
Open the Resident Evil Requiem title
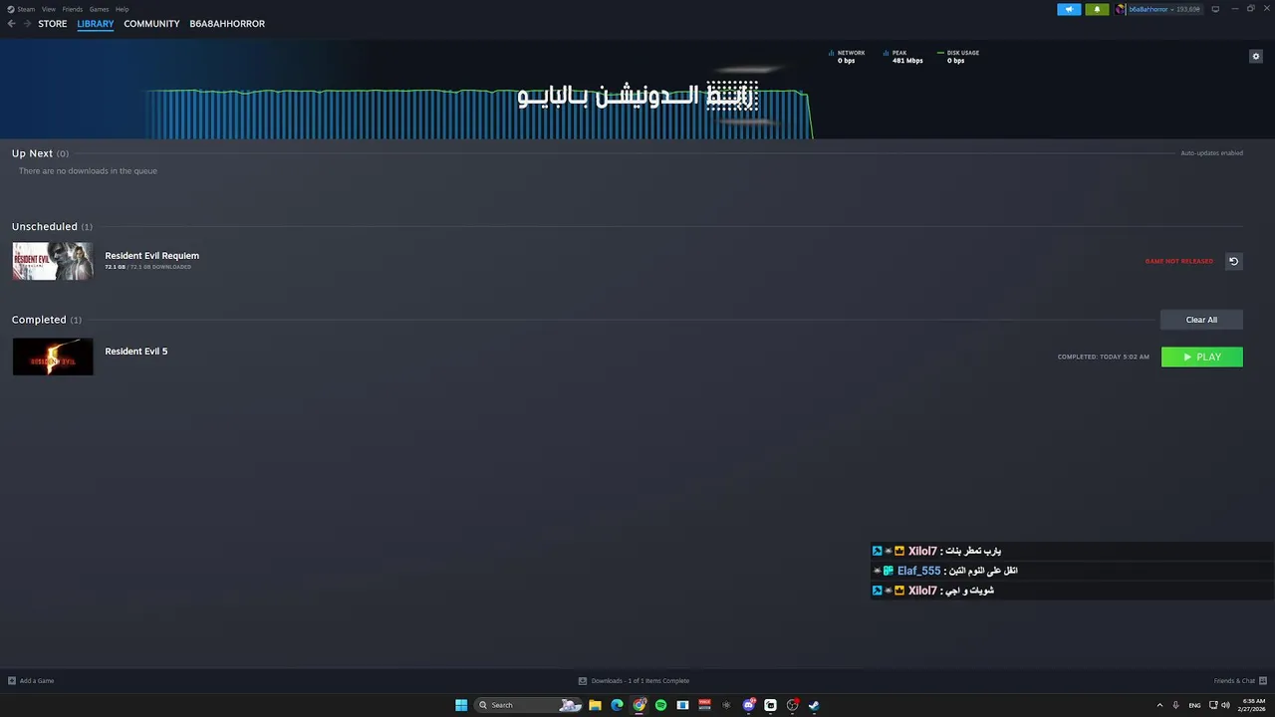(152, 256)
